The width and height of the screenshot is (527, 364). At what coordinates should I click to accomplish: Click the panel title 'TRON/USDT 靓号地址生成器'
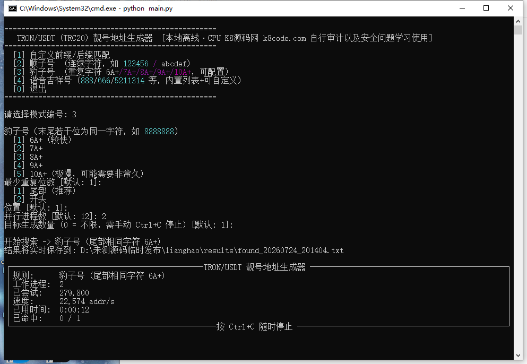tap(254, 267)
